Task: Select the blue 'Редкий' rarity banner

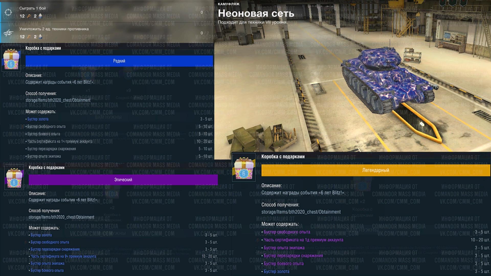Action: coord(119,61)
